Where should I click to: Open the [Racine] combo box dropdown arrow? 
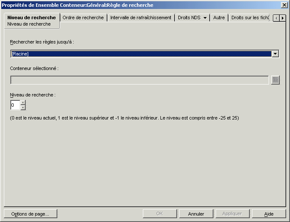(275, 54)
